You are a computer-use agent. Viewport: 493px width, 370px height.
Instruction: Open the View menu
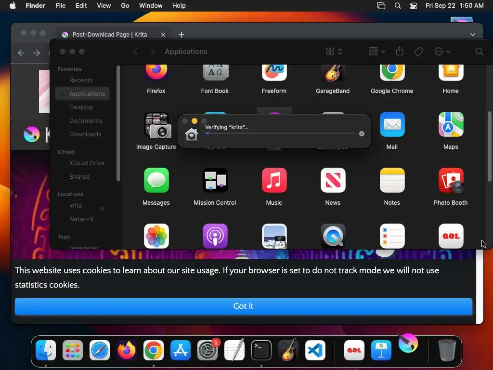coord(104,6)
